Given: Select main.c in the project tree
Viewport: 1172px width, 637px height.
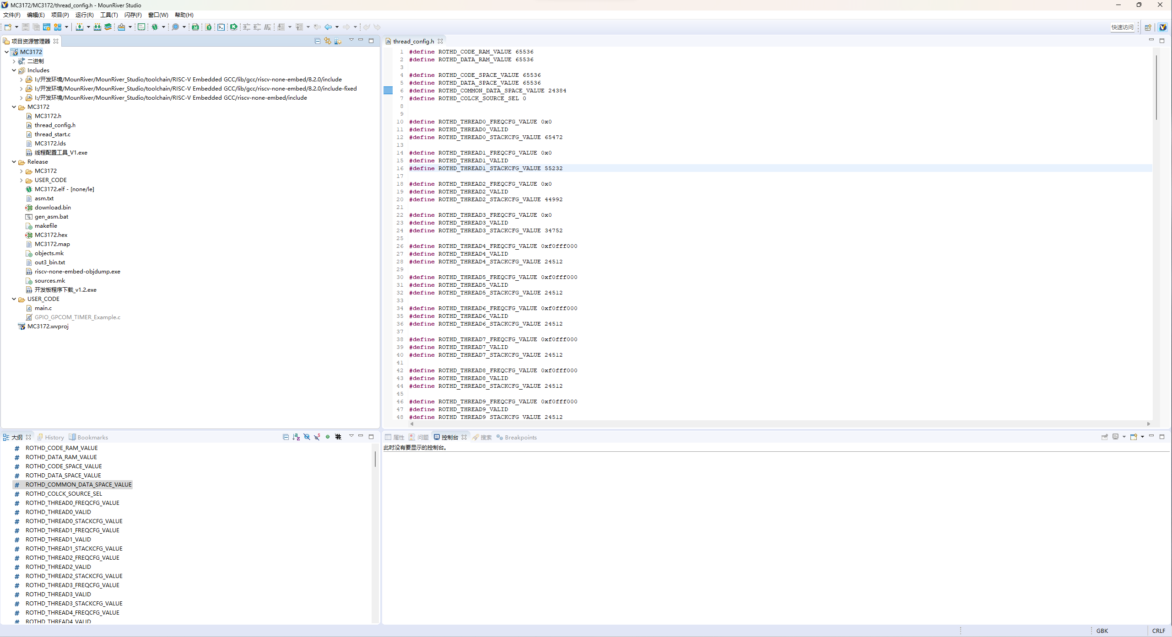Looking at the screenshot, I should click(43, 308).
